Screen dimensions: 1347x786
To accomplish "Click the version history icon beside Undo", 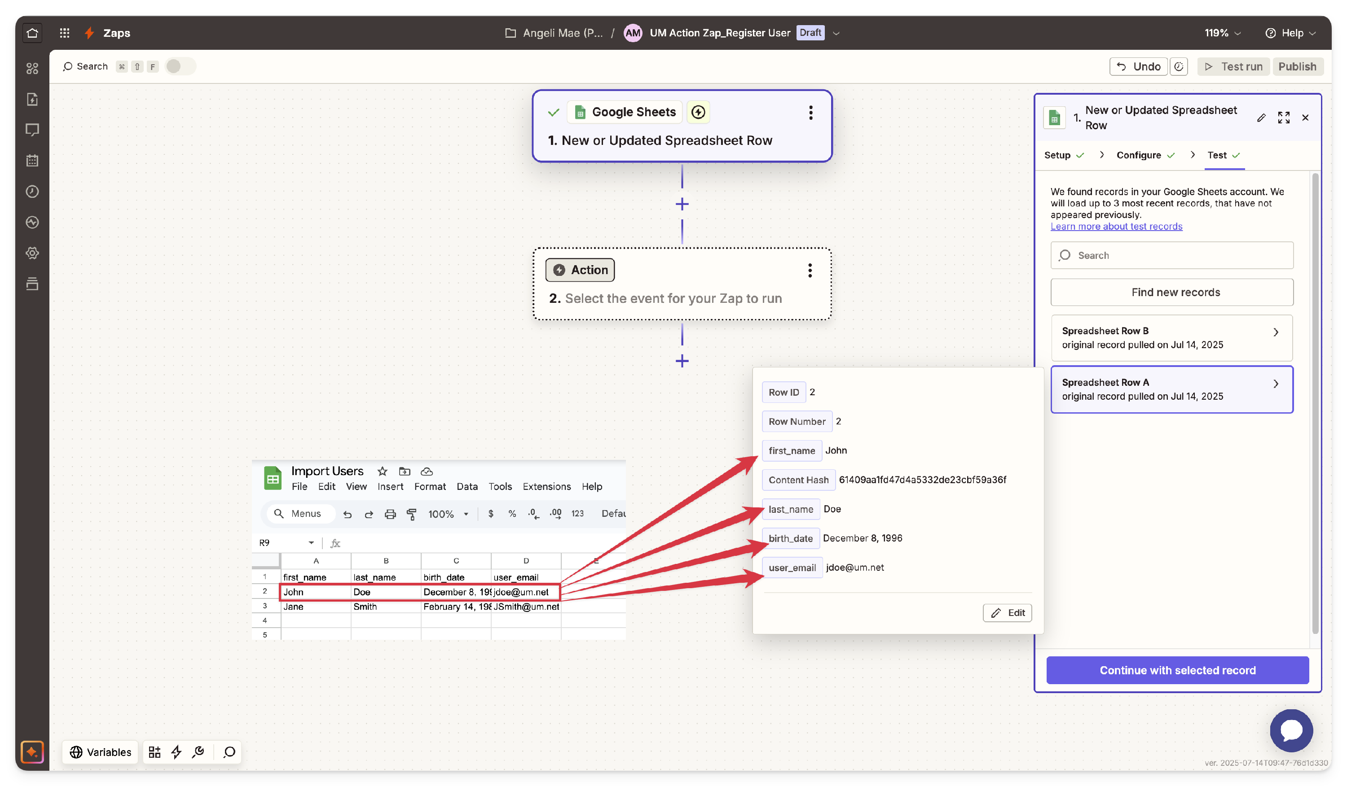I will (x=1178, y=67).
